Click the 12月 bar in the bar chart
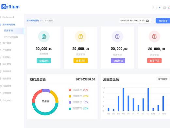 coord(163,103)
